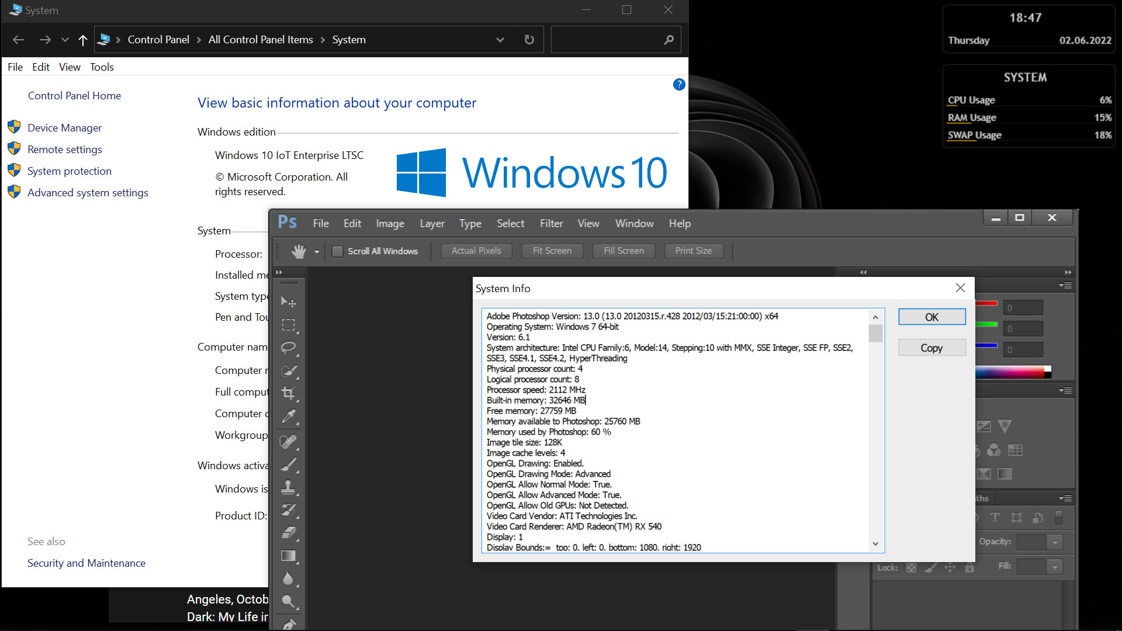The width and height of the screenshot is (1122, 631).
Task: Open the Opacity dropdown arrow
Action: (1055, 542)
